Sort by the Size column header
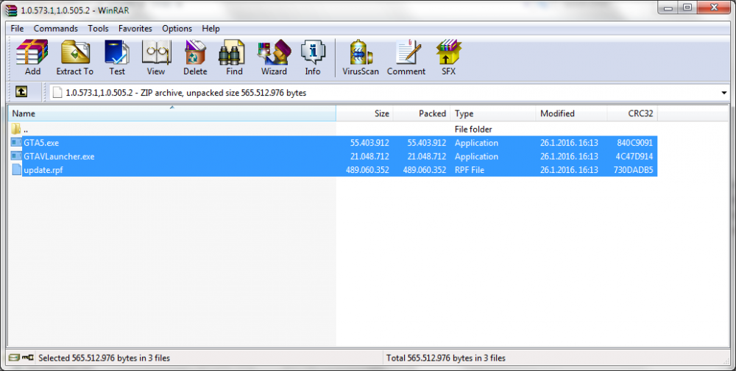 tap(365, 113)
